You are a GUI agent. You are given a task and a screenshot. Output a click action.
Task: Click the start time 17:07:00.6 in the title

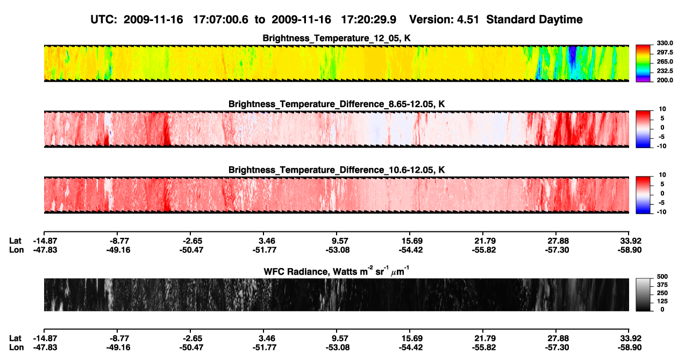click(x=220, y=20)
